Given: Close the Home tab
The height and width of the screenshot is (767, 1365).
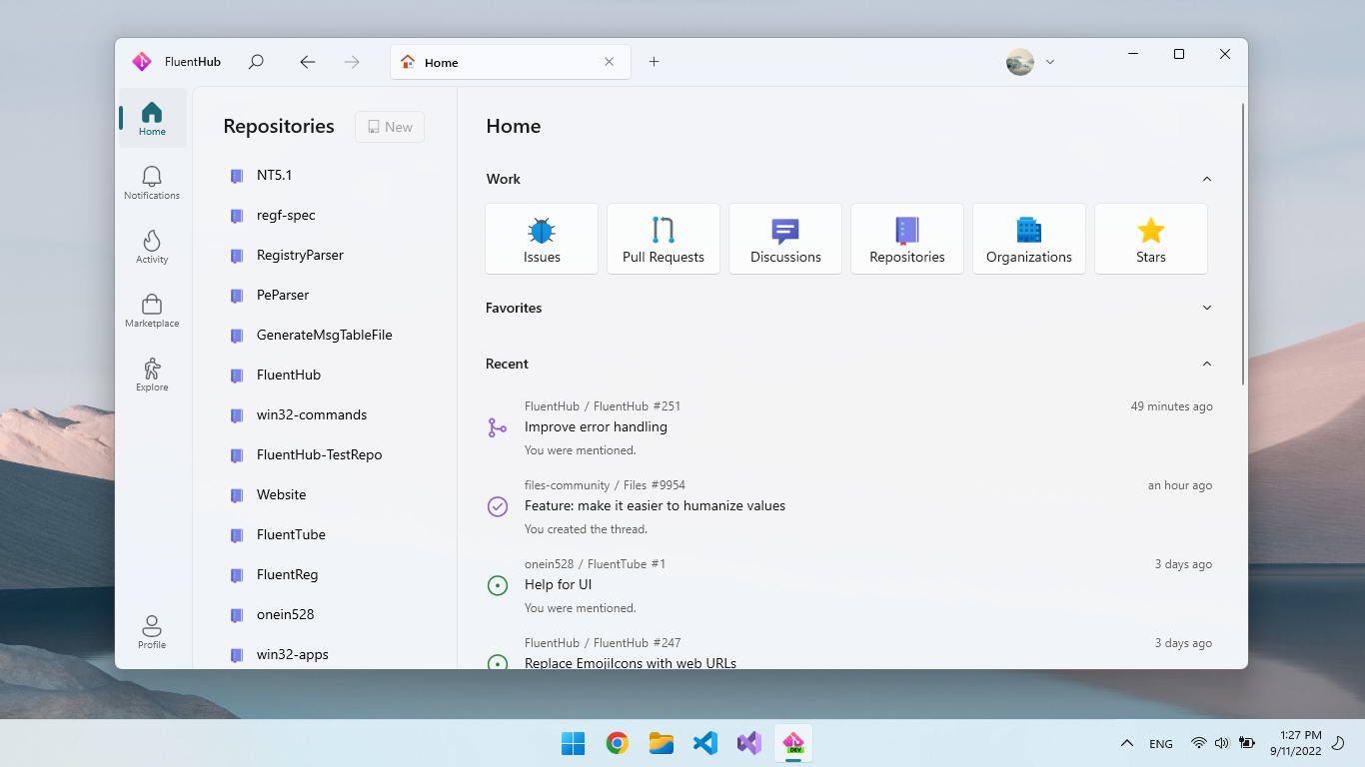Looking at the screenshot, I should (x=610, y=62).
